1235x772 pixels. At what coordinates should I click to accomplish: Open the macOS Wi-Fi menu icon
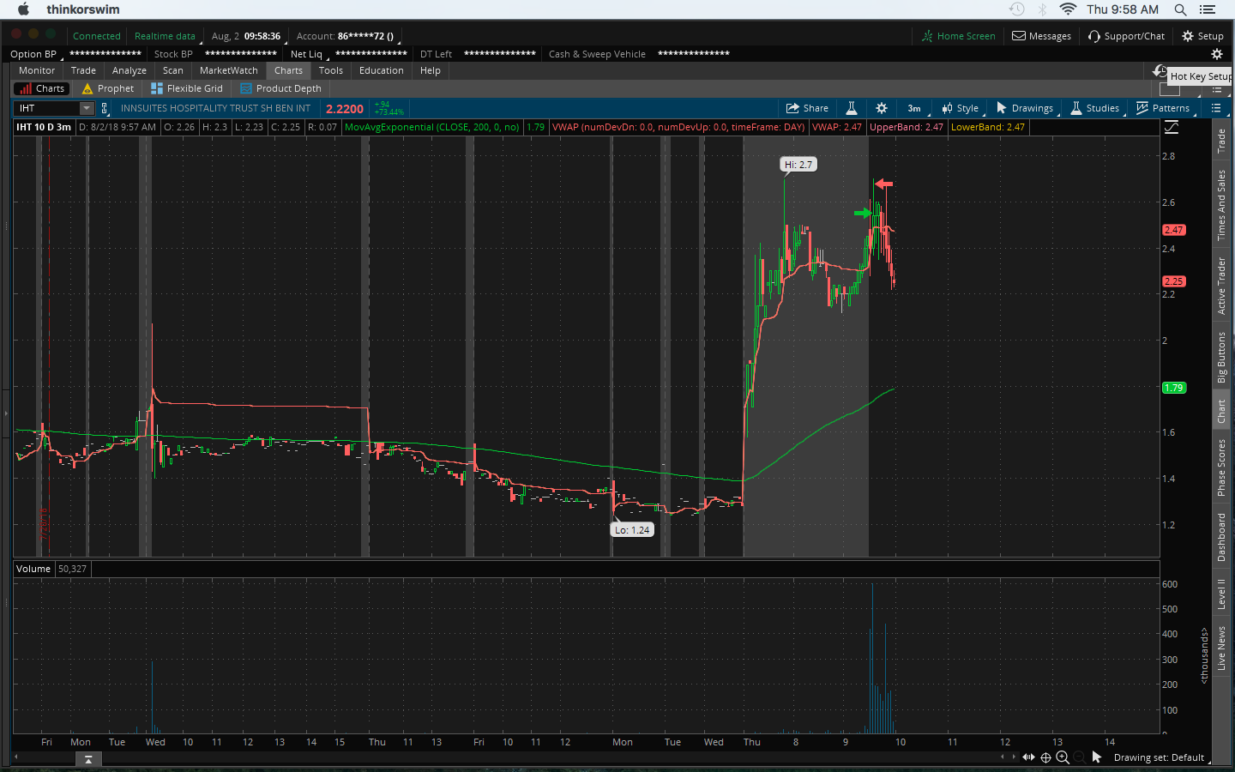1068,9
